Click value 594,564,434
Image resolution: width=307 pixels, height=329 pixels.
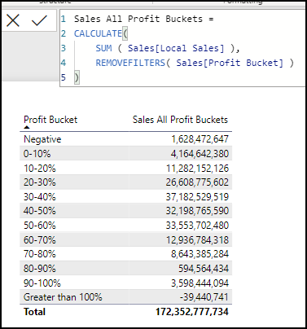point(204,269)
